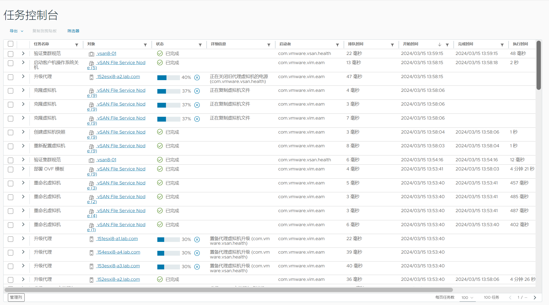
Task: Select 重新配置虚拟机 row checkbox
Action: 10,146
